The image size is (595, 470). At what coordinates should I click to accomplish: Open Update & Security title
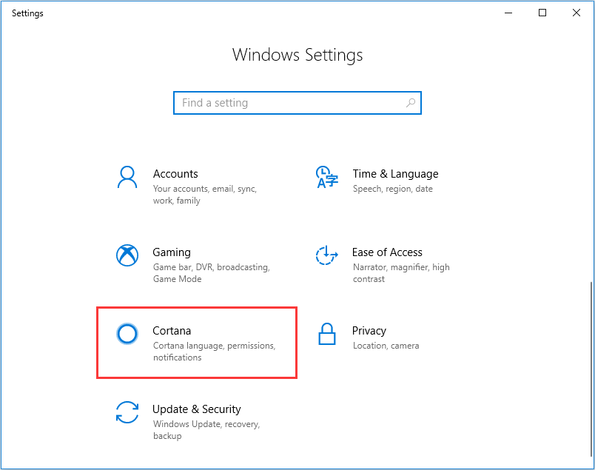(197, 409)
